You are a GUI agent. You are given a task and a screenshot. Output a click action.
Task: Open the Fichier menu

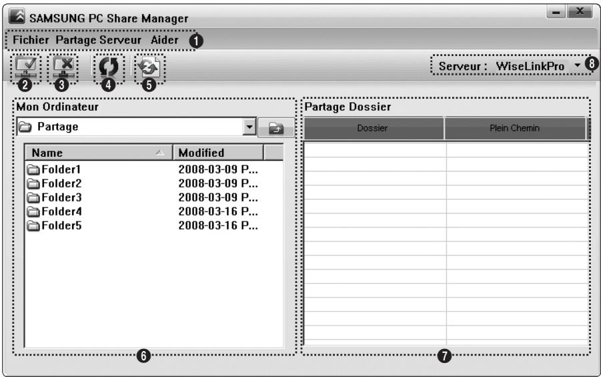click(x=31, y=39)
